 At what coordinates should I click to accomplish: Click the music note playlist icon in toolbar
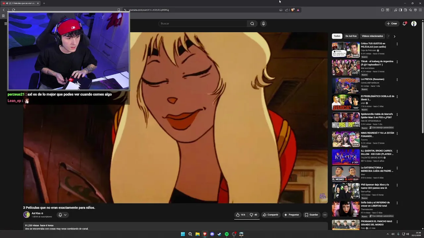point(396,10)
